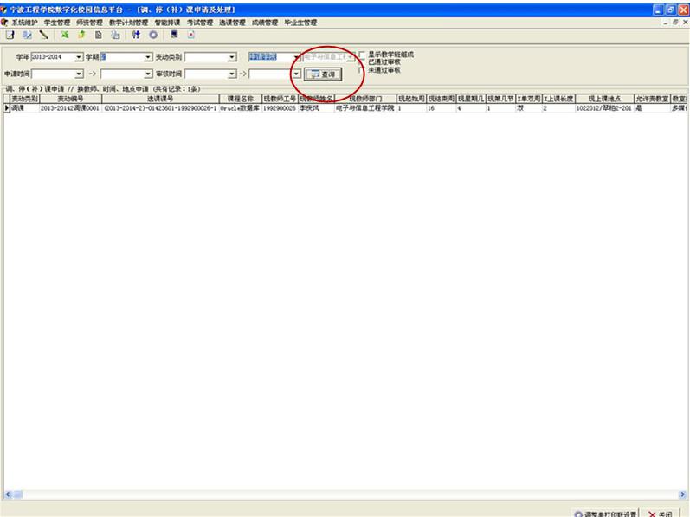The width and height of the screenshot is (690, 517).
Task: Click the horizontal scrollbar under the table
Action: tap(345, 494)
